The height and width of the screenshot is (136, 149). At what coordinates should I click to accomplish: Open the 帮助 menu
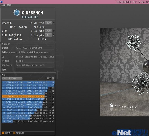9,6
